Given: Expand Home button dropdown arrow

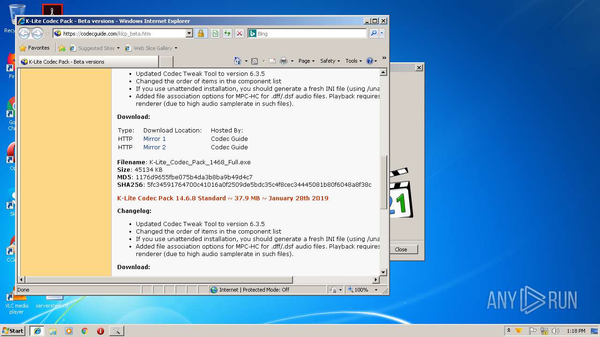Looking at the screenshot, I should click(x=246, y=61).
